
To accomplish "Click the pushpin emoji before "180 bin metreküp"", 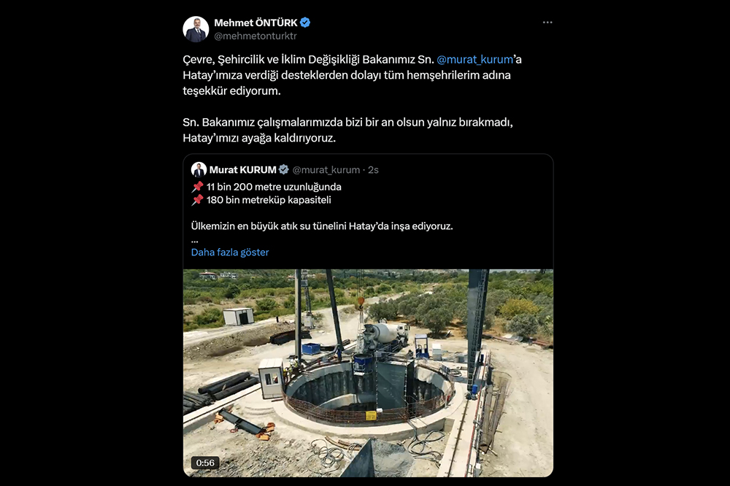I will 197,200.
